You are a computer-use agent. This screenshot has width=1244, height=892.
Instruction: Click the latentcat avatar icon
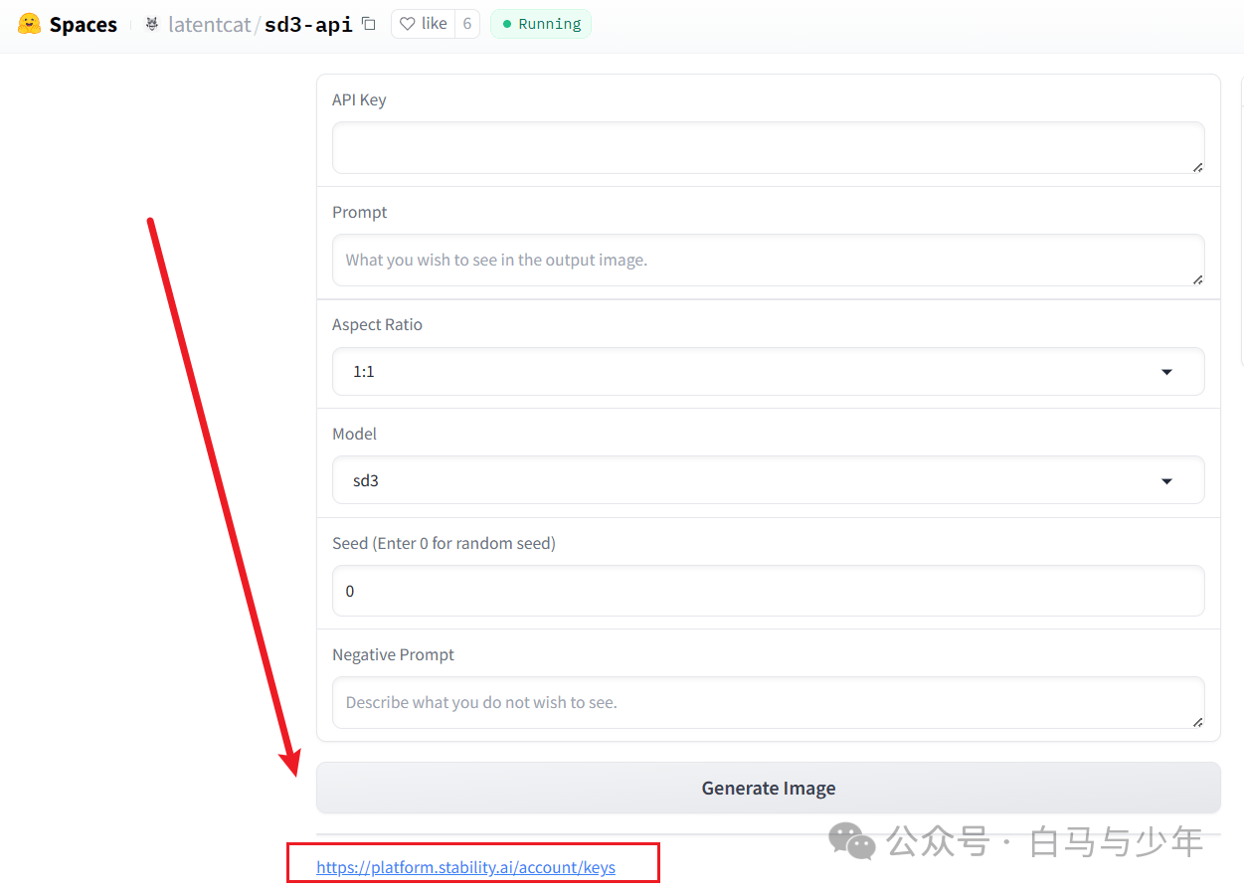click(x=152, y=24)
